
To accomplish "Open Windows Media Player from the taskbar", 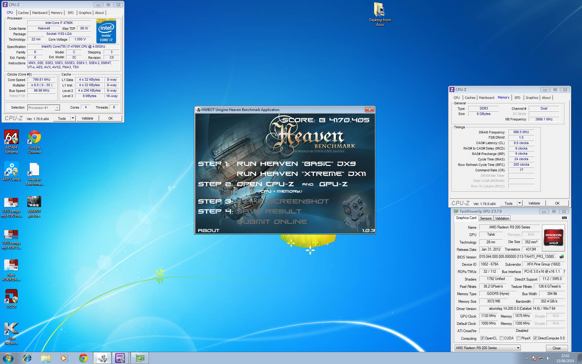I will point(64,358).
